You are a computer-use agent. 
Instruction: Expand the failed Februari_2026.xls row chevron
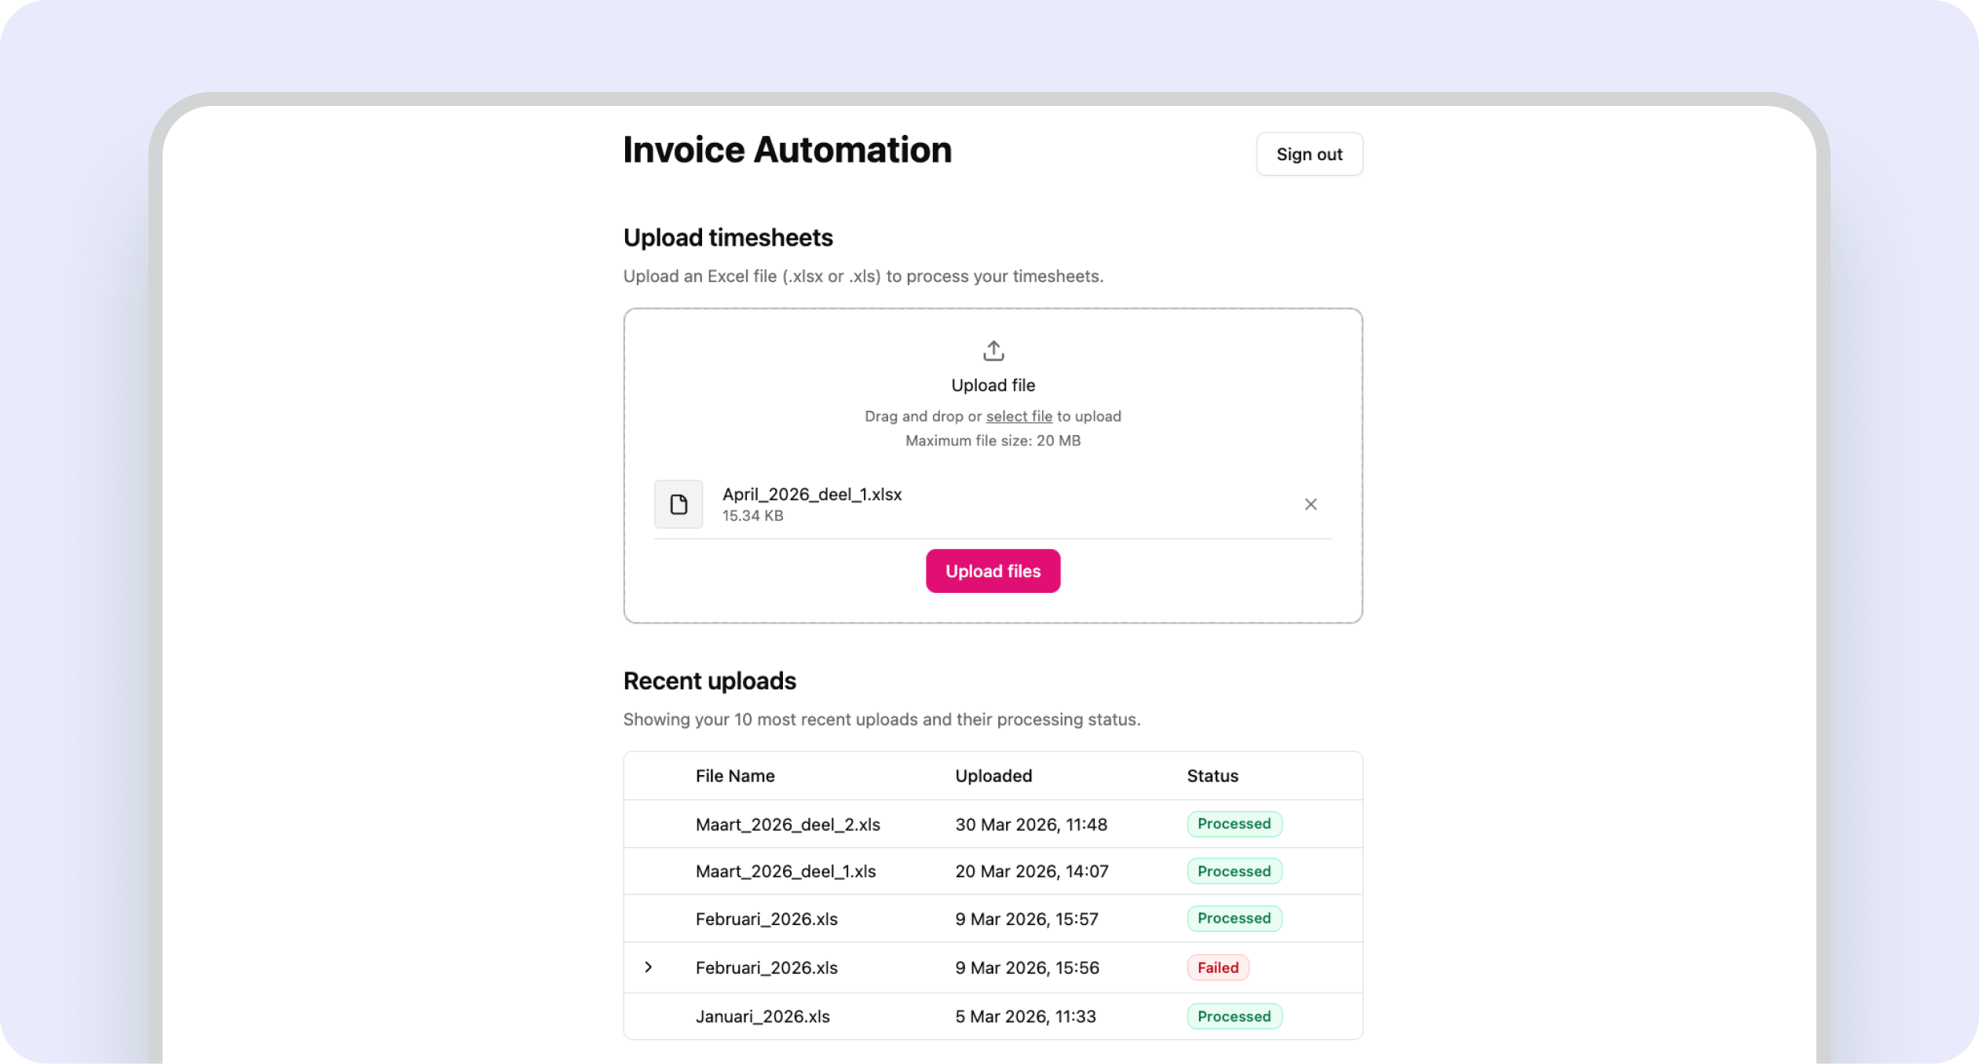(649, 967)
